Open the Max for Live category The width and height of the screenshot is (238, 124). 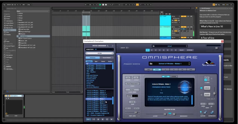click(9, 28)
